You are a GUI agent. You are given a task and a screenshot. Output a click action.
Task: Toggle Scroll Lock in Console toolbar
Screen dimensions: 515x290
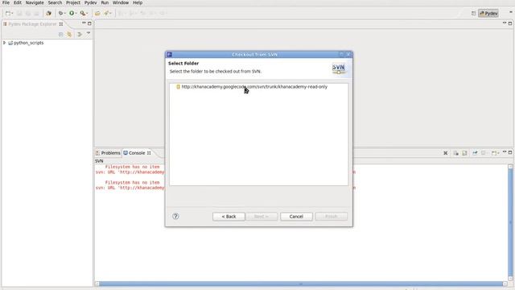pyautogui.click(x=464, y=153)
